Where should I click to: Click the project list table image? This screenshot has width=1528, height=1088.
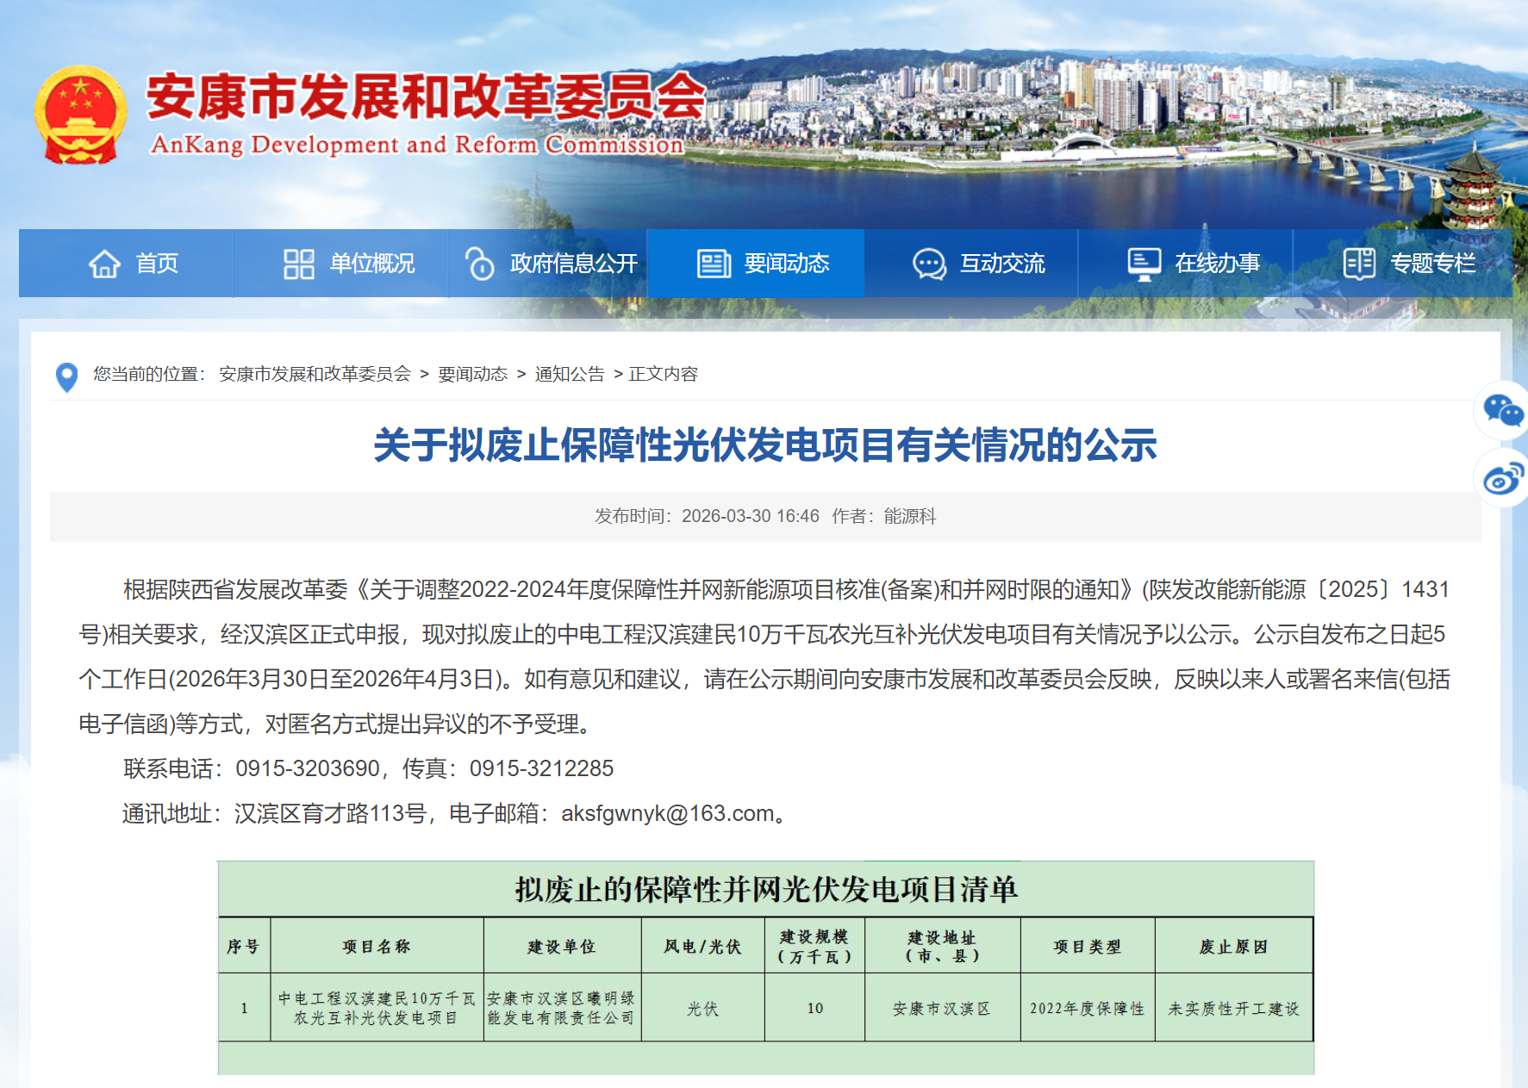[x=765, y=967]
